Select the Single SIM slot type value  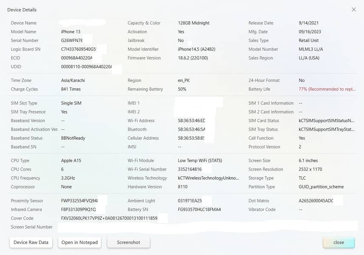pyautogui.click(x=71, y=103)
